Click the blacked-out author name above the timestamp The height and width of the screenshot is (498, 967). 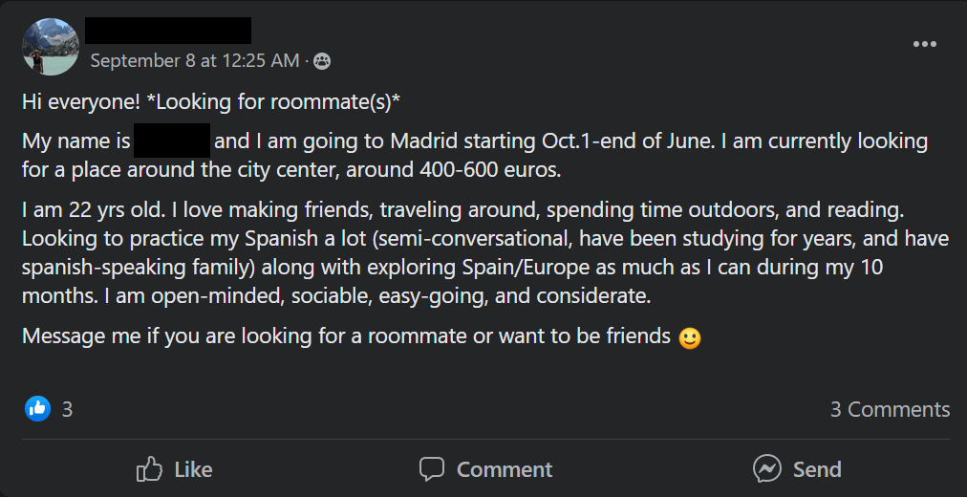(x=168, y=31)
